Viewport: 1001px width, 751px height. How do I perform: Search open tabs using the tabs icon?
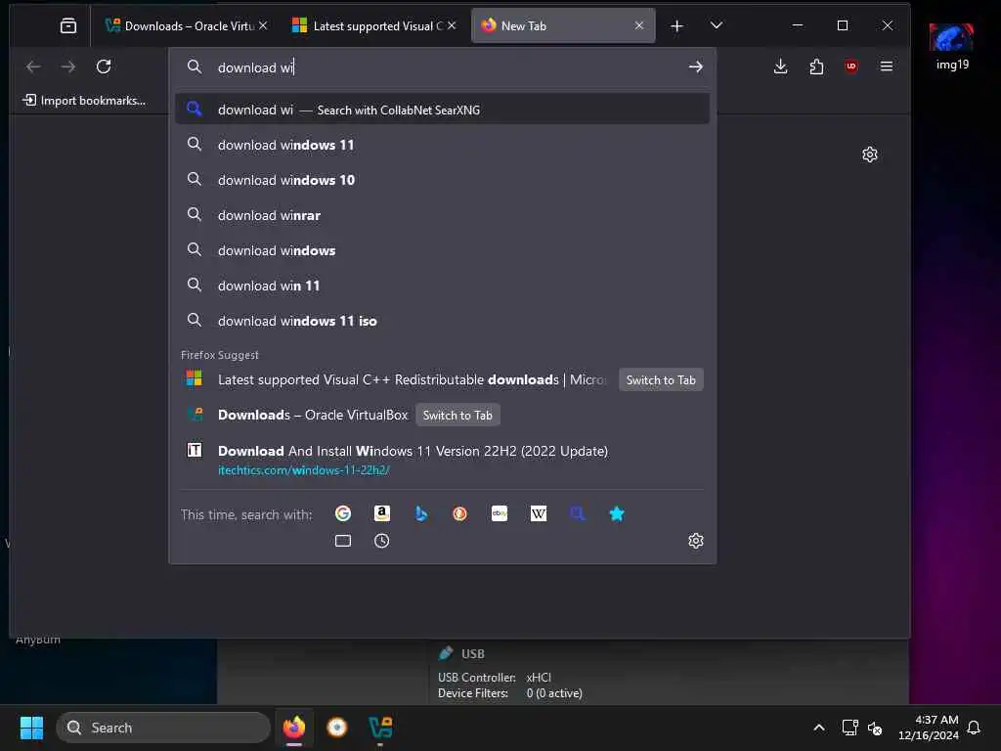[x=343, y=541]
